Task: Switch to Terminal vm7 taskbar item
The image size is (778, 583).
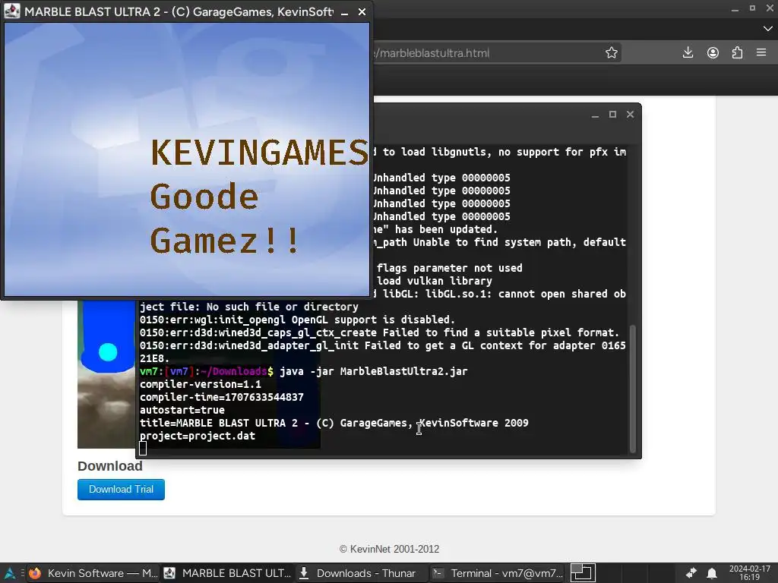Action: [497, 573]
